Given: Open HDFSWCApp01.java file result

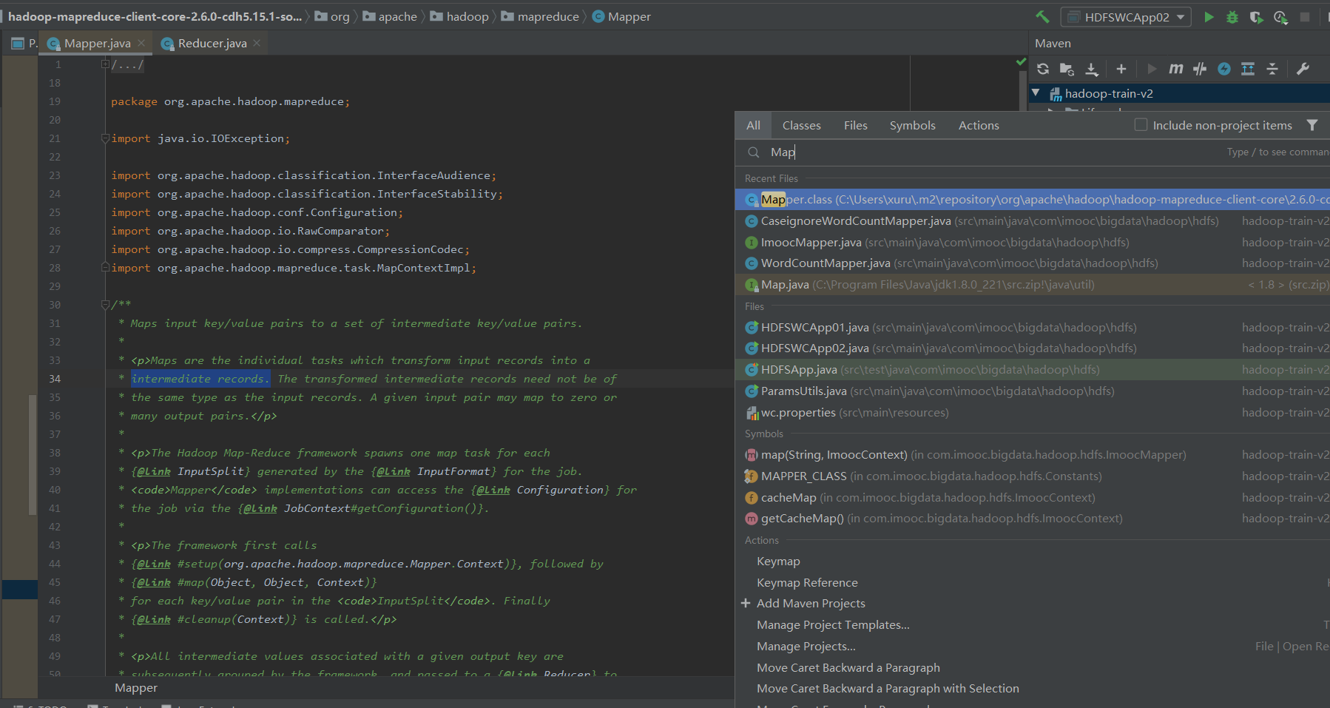Looking at the screenshot, I should tap(1033, 327).
